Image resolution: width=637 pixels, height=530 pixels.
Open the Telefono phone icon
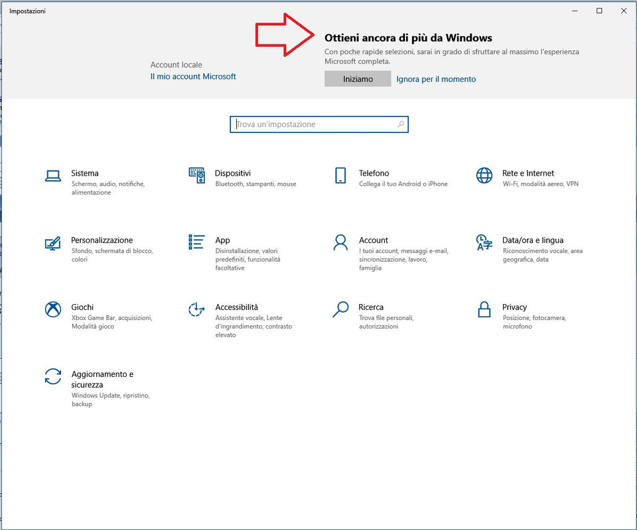[340, 176]
